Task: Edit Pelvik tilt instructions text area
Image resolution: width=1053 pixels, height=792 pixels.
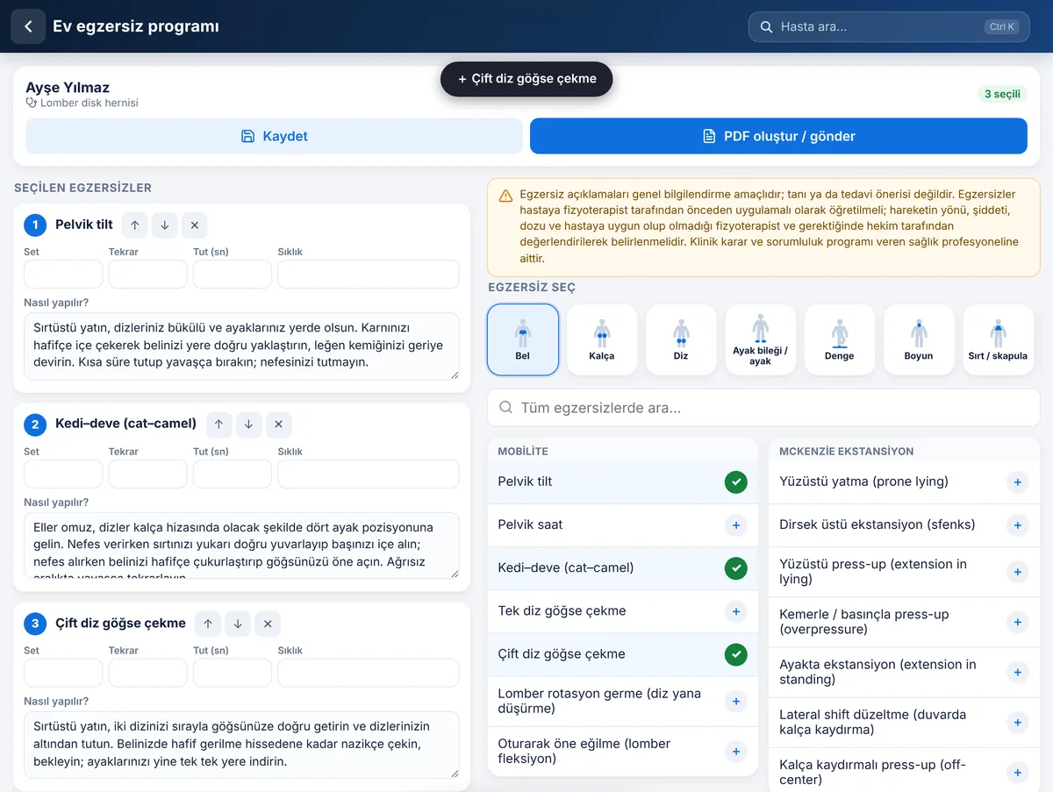Action: click(x=241, y=346)
